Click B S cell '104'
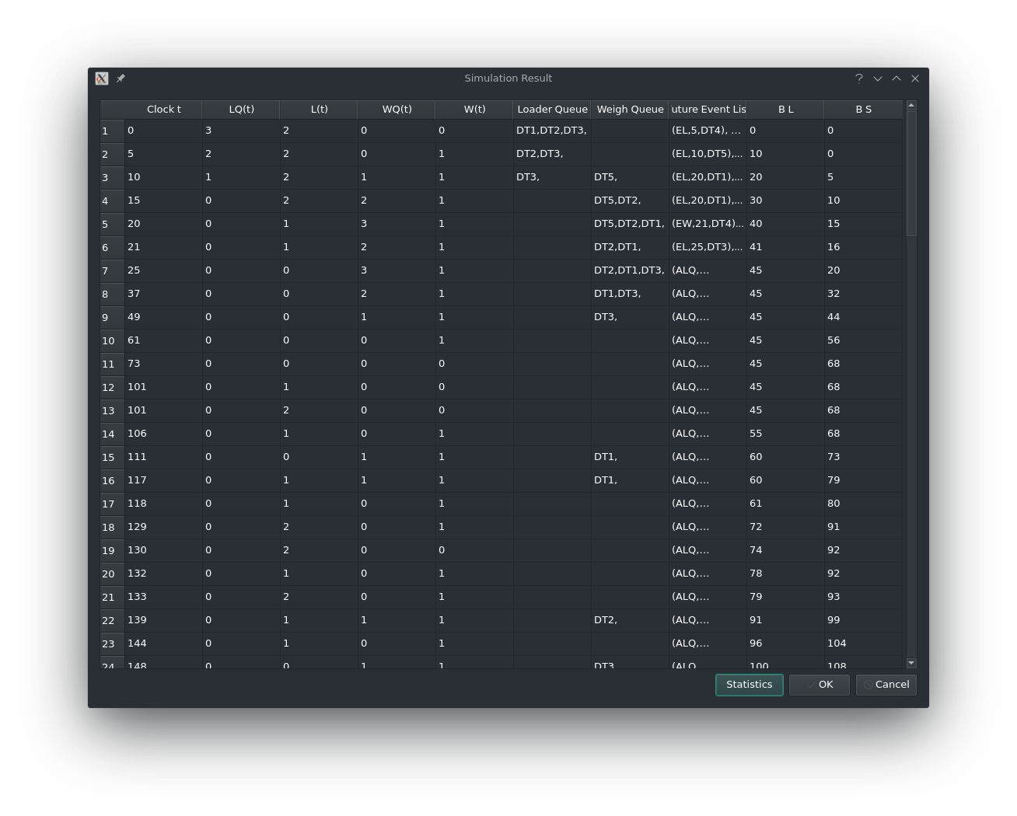 coord(863,643)
